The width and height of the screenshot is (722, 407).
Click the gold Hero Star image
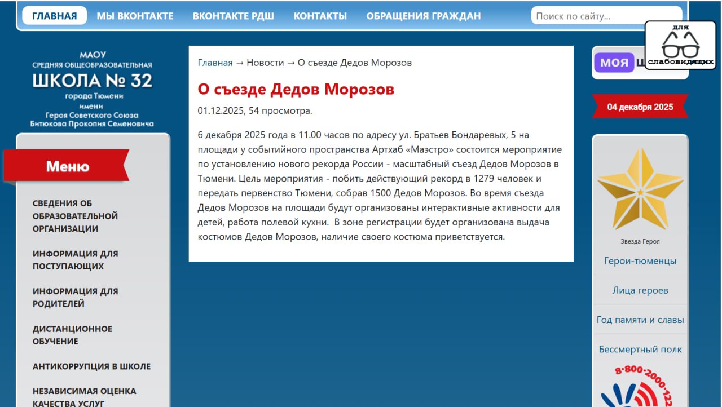(x=640, y=191)
